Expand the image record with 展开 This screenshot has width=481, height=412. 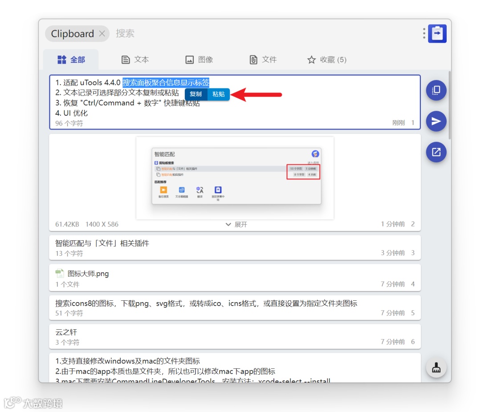(x=236, y=224)
